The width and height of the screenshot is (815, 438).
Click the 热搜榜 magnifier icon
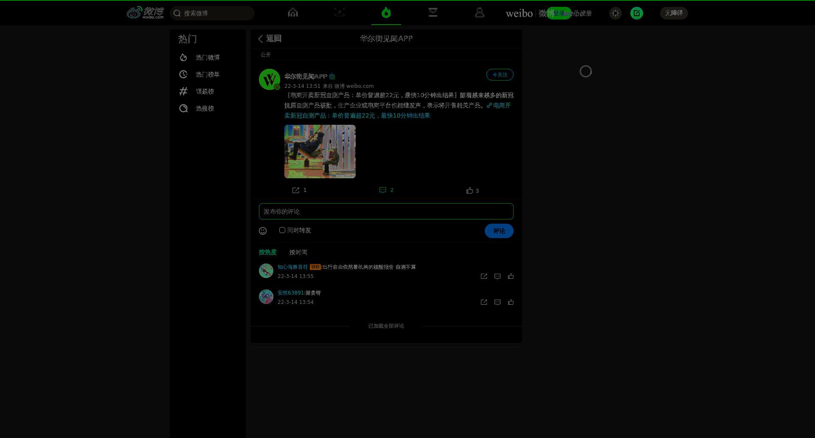(183, 108)
